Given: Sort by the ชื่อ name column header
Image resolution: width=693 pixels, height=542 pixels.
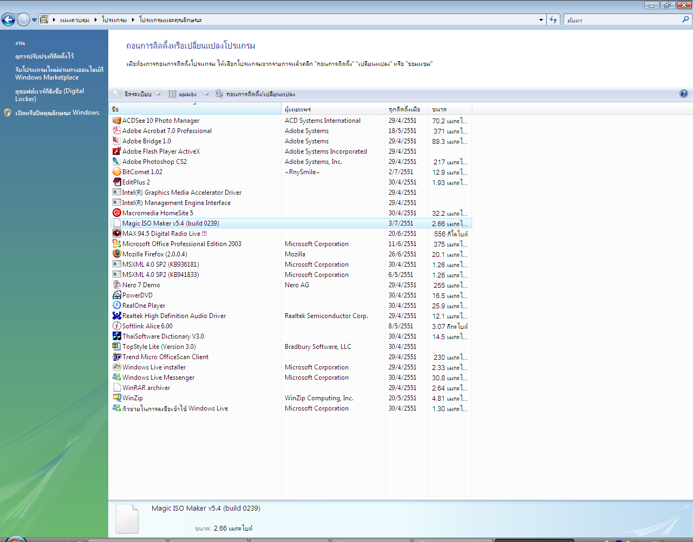Looking at the screenshot, I should (195, 109).
